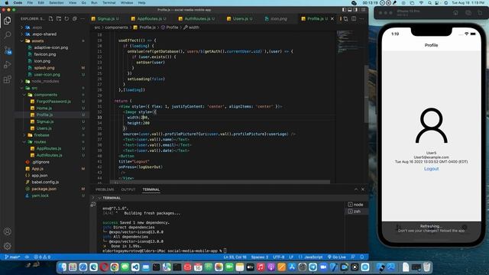Open ForgotPassword.js in Explorer
Image resolution: width=489 pixels, height=275 pixels.
point(53,102)
